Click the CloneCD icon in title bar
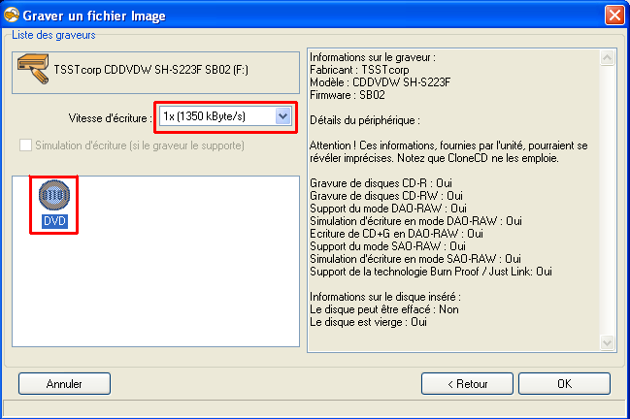 coord(13,14)
